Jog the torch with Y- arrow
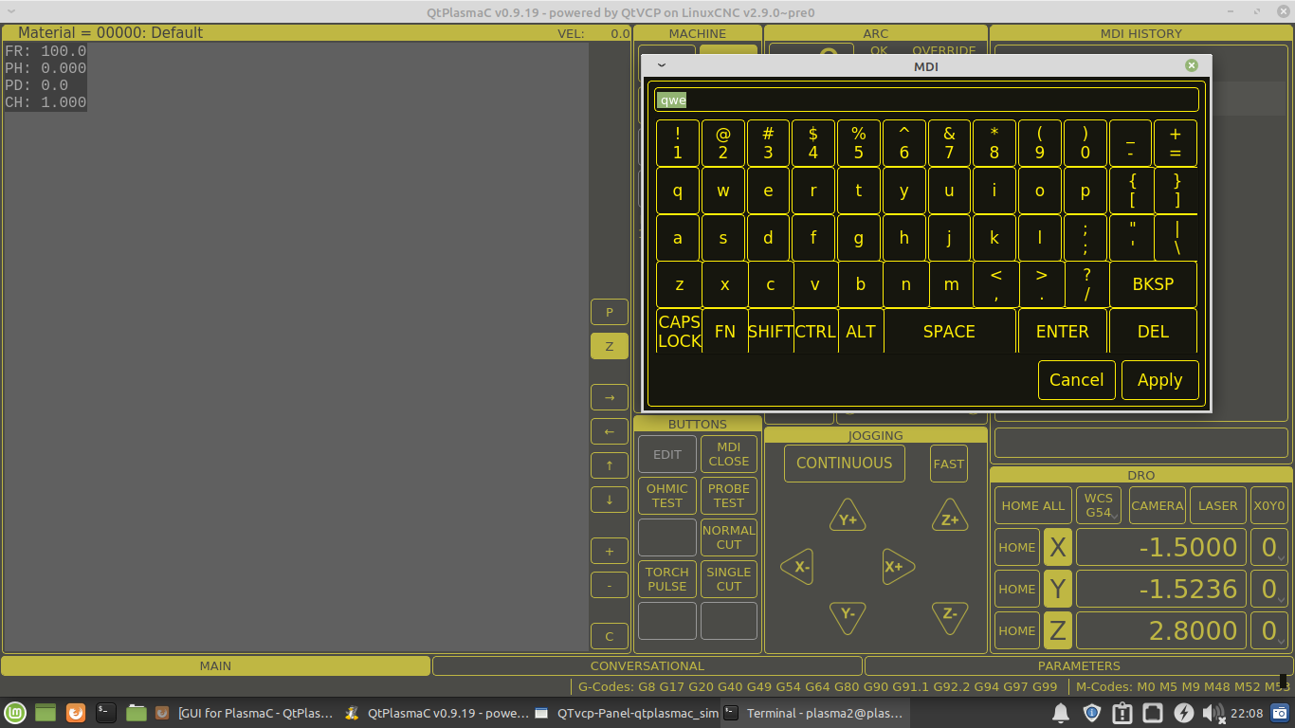 click(848, 617)
